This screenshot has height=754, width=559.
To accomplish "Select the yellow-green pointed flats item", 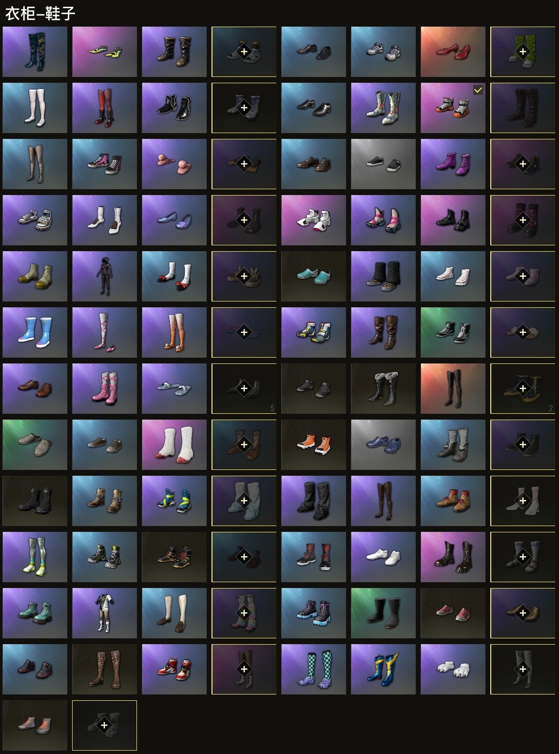I will tap(105, 52).
